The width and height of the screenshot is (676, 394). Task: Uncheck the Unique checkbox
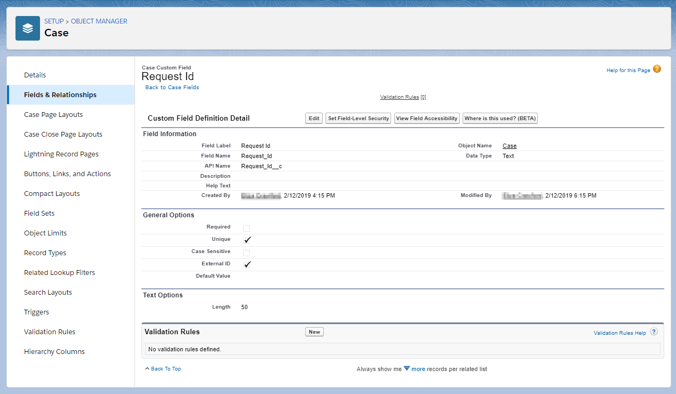point(246,240)
